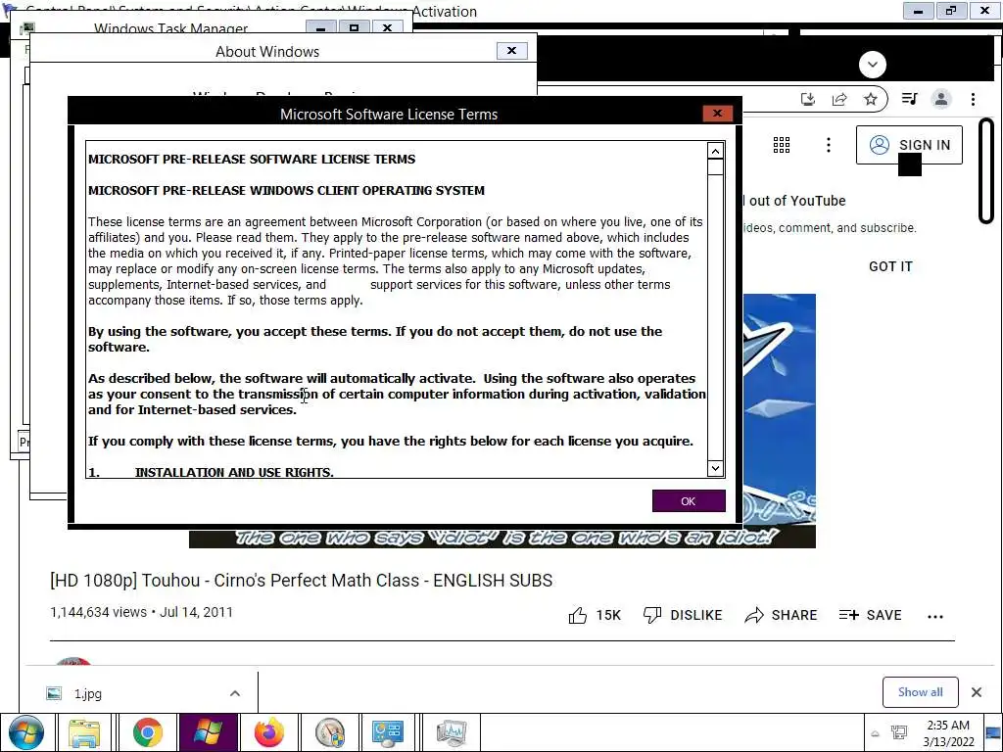Click the YouTube page vertical scrollbar
Viewport: 1003px width, 752px height.
pos(986,171)
